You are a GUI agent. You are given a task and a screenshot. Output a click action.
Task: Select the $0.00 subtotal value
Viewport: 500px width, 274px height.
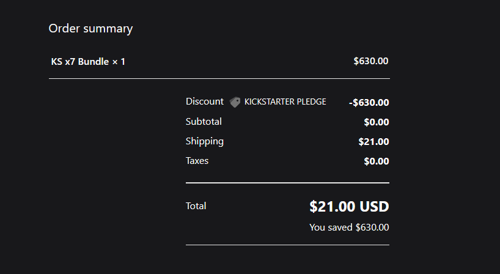[376, 122]
